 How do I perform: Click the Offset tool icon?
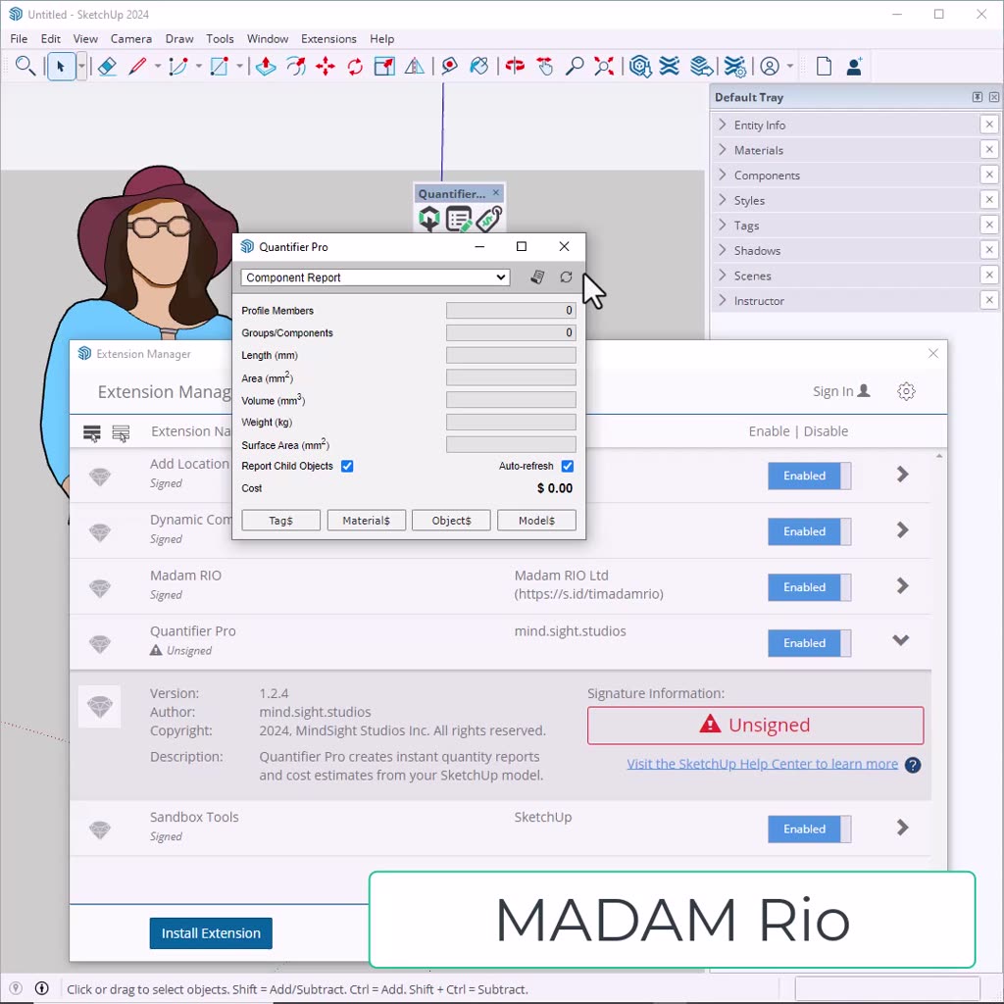click(296, 66)
